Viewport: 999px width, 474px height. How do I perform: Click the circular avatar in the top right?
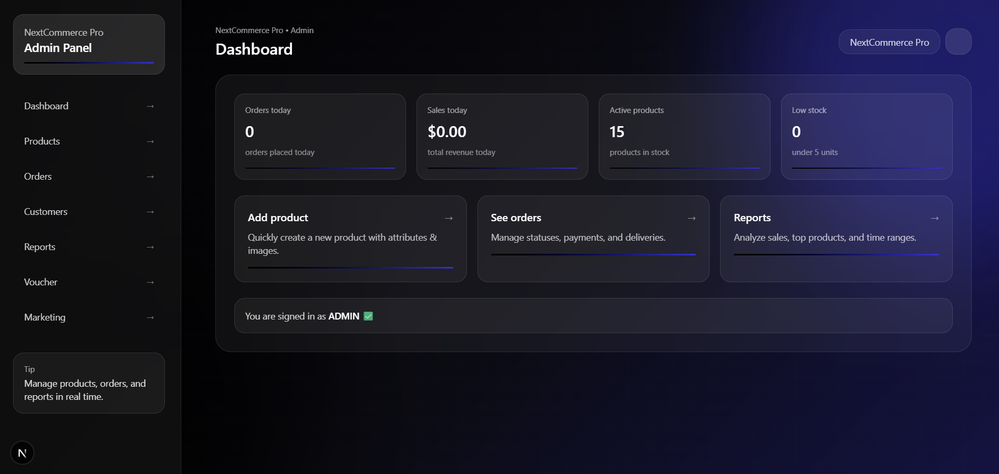[x=958, y=42]
